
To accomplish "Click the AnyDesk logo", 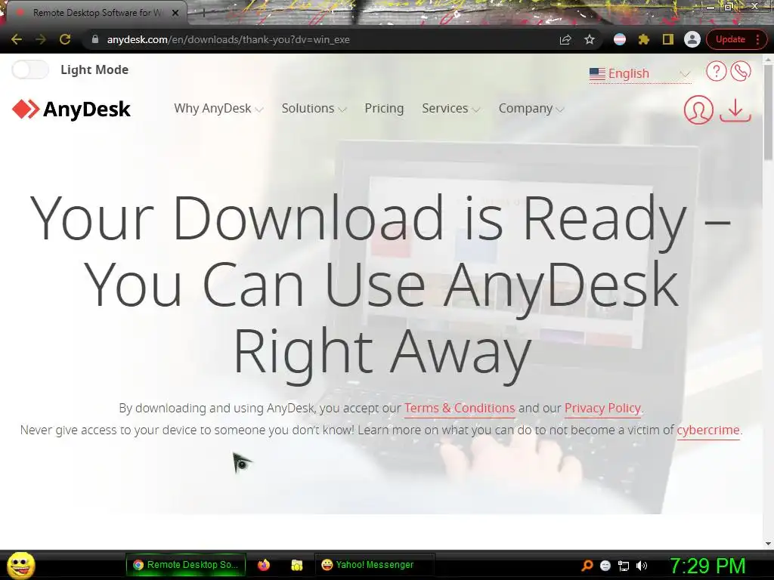I will coord(72,109).
